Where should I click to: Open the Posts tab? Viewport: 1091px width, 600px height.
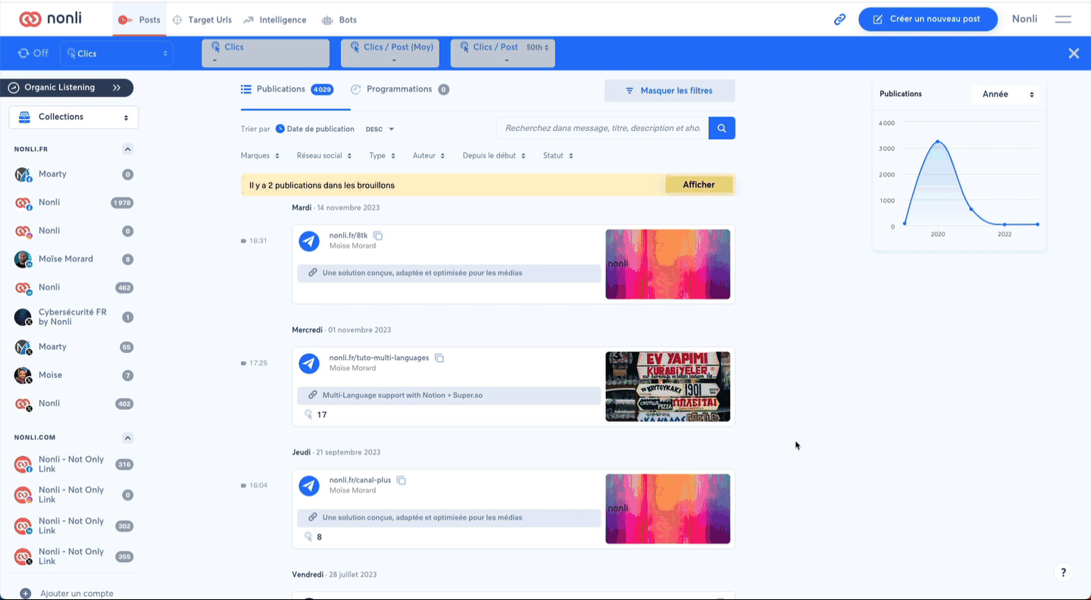point(140,20)
